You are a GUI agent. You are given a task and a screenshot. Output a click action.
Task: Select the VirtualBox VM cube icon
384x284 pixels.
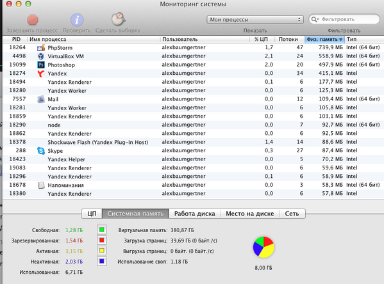41,56
